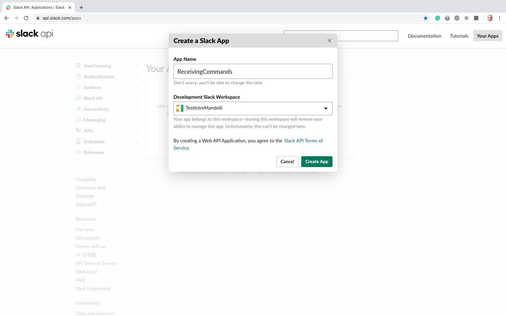Open the Documentation menu item
Screen dimensions: 506x316
pyautogui.click(x=425, y=36)
